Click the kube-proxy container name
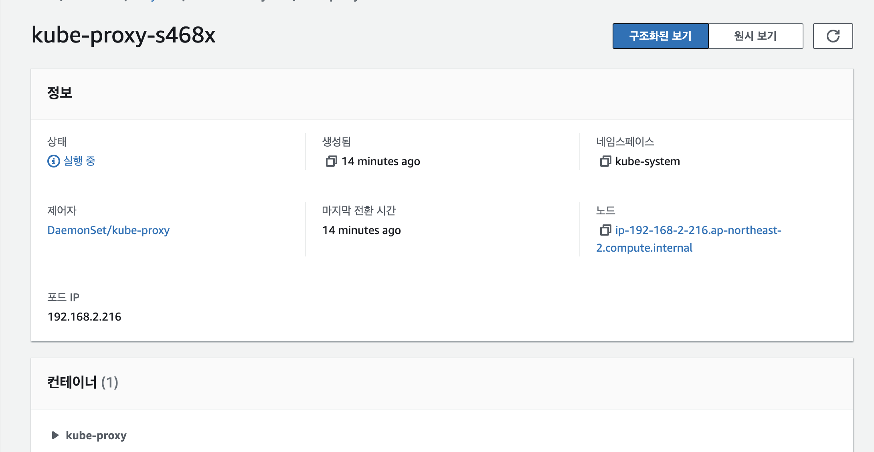This screenshot has height=452, width=874. point(96,435)
